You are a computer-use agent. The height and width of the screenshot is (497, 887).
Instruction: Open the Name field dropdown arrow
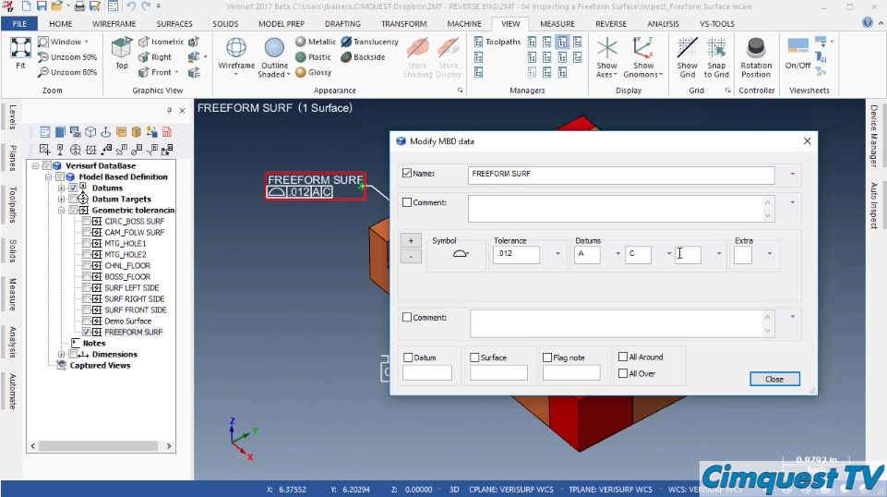(x=793, y=174)
